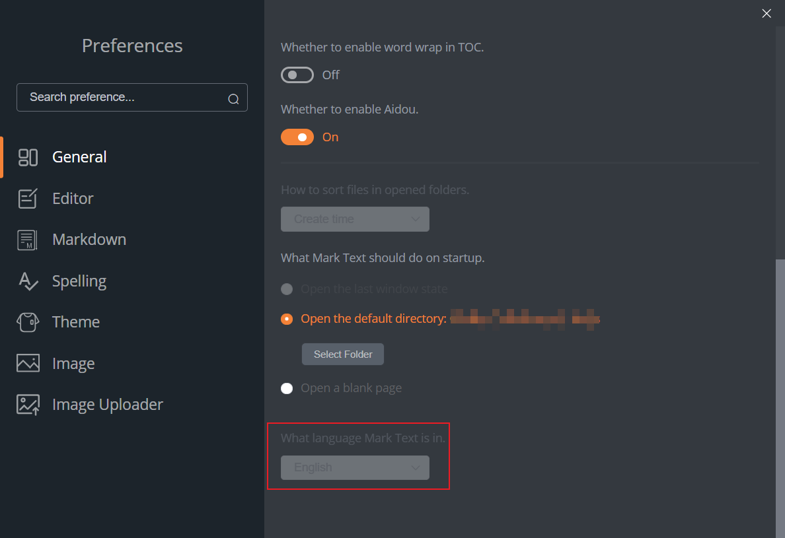Select Open the default directory option

click(287, 319)
